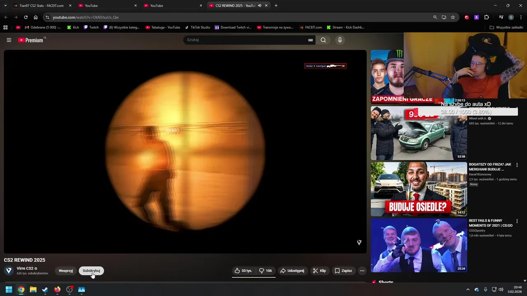527x296 pixels.
Task: Open more actions three-dot menu under video
Action: click(x=362, y=271)
